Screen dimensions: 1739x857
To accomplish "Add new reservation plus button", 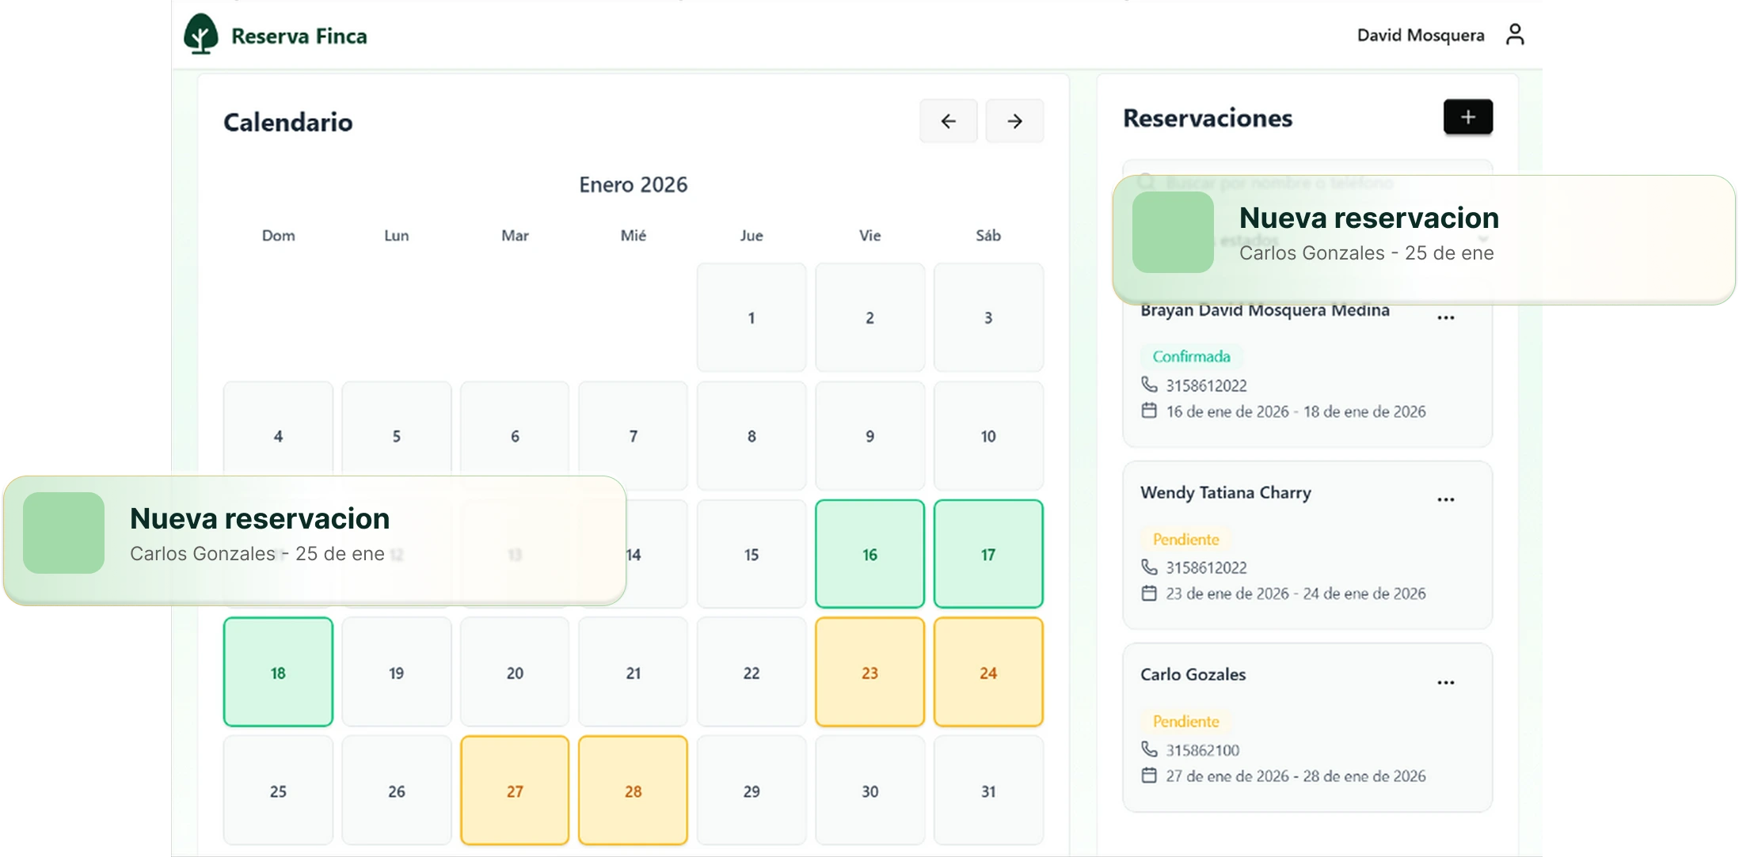I will 1467,117.
